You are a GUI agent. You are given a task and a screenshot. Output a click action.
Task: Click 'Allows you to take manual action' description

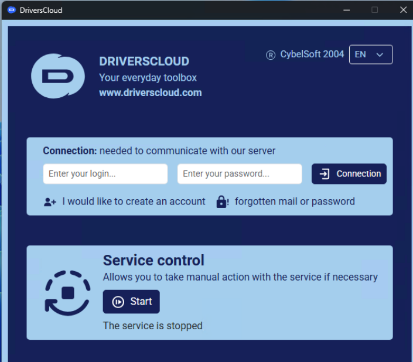click(x=240, y=277)
